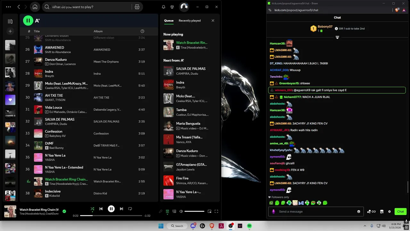
Task: Open Discord from the taskbar
Action: (193, 226)
